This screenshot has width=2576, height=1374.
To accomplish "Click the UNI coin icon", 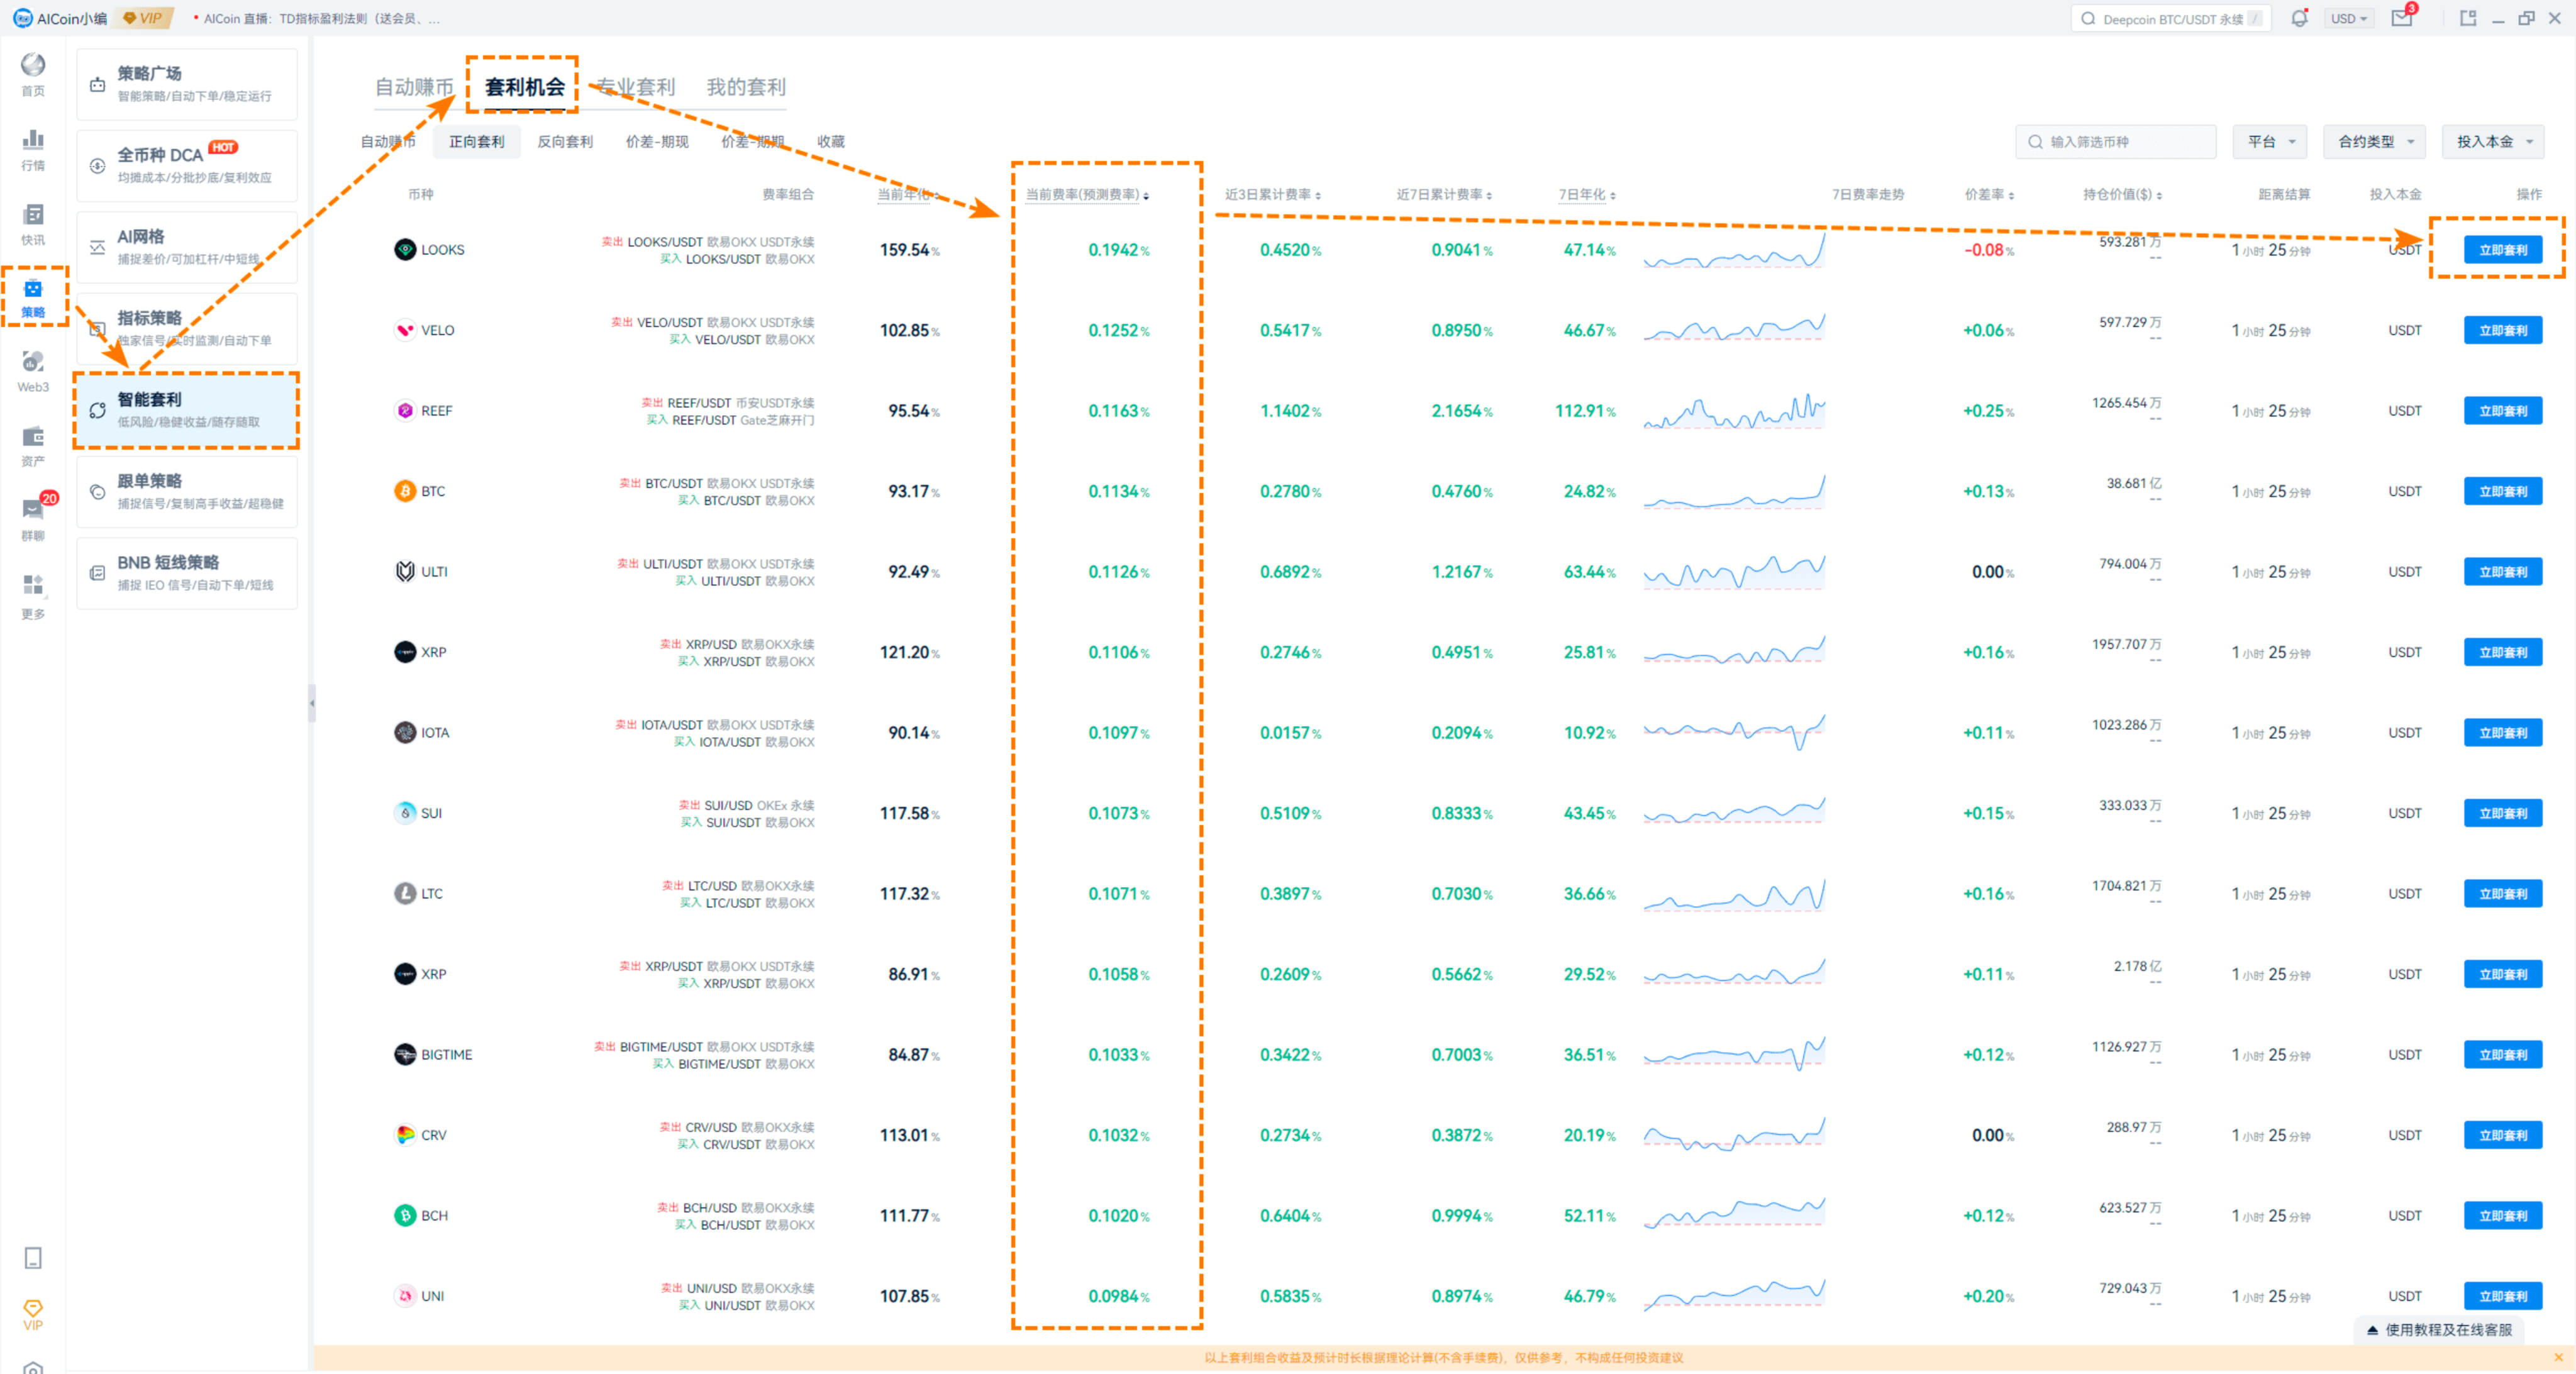I will point(404,1296).
